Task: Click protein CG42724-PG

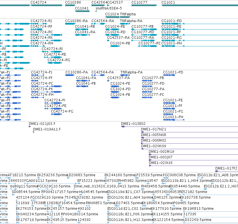Action: point(62,111)
